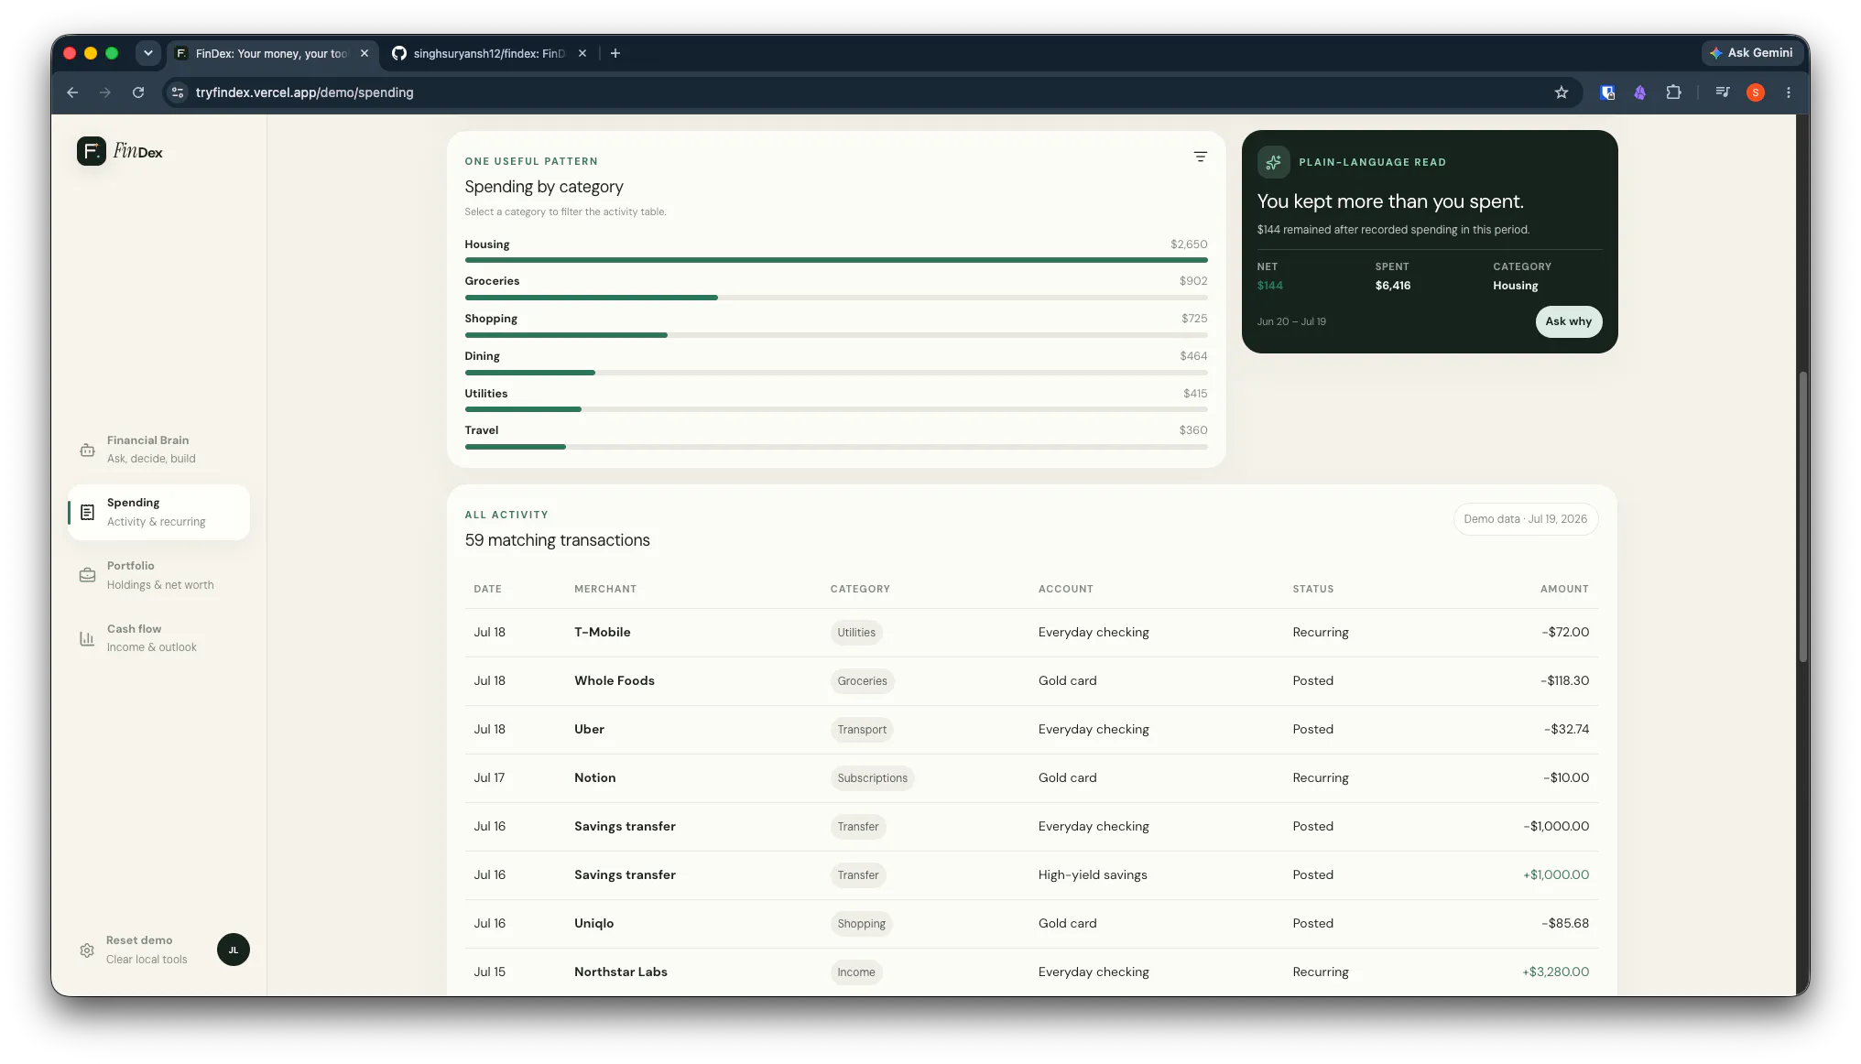Switch to the GitHub singhsuryansh12/findex tab

coord(490,53)
